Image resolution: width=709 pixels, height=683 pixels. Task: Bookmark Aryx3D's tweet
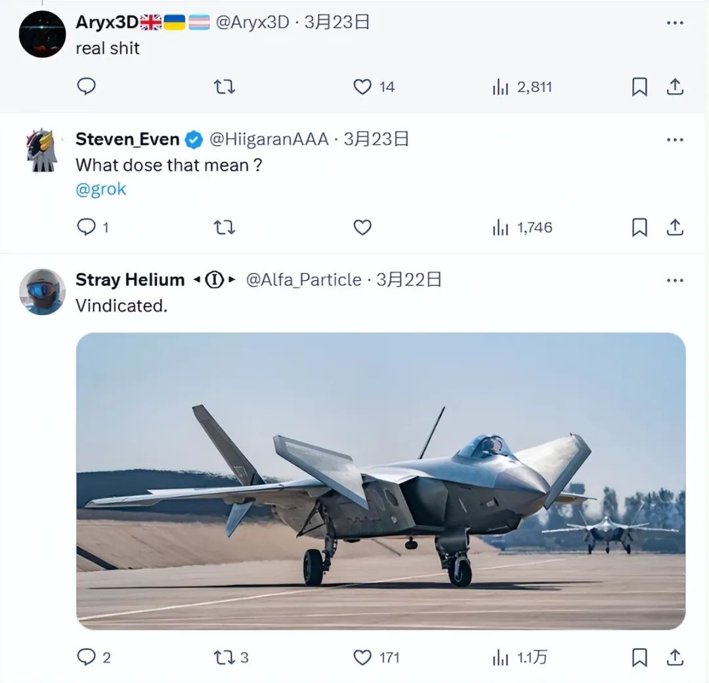(x=639, y=87)
